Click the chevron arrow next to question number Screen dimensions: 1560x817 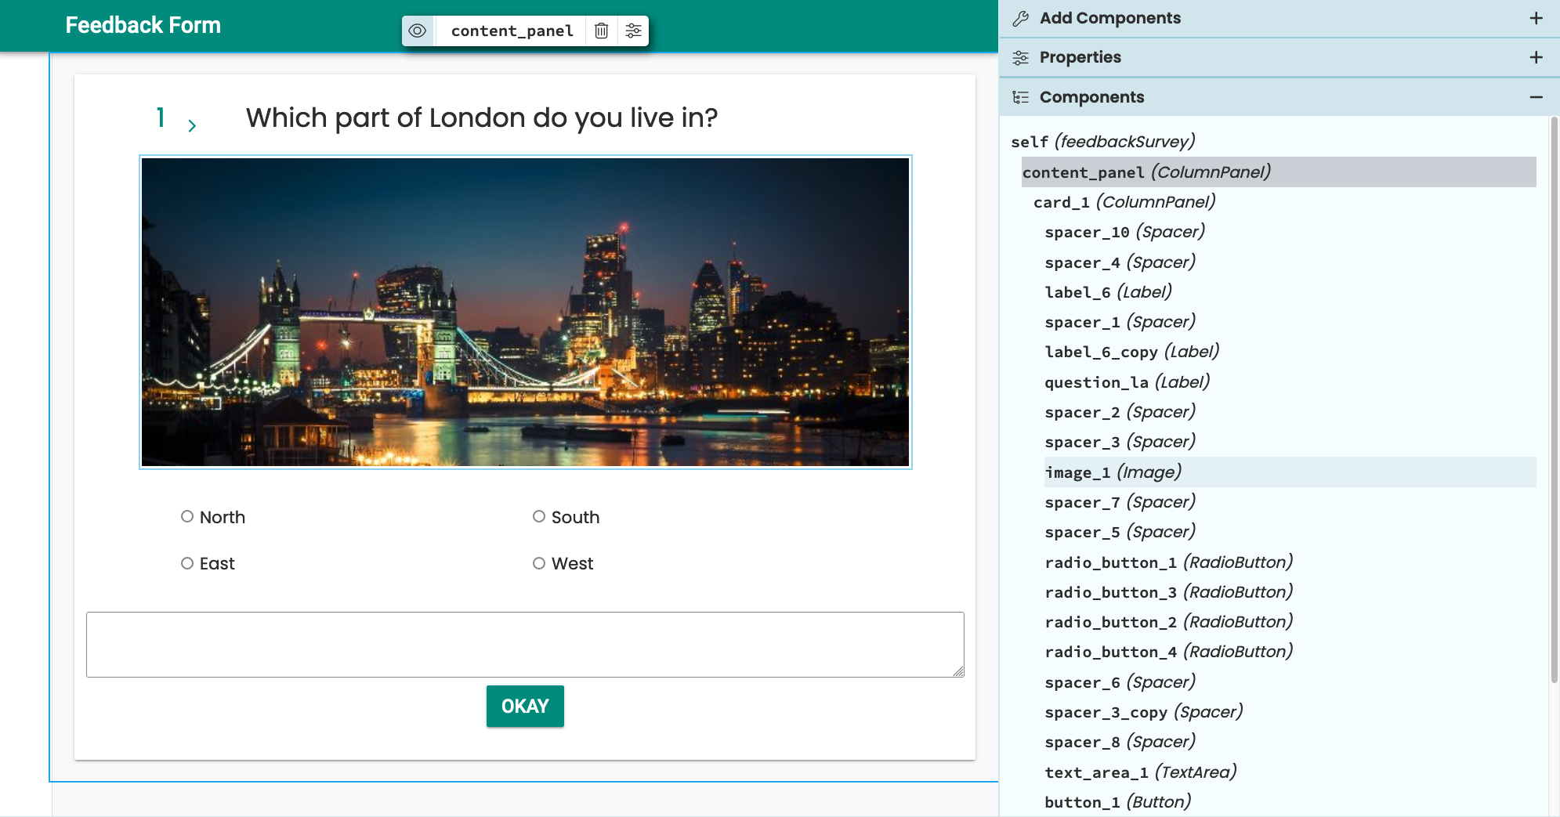pyautogui.click(x=192, y=125)
